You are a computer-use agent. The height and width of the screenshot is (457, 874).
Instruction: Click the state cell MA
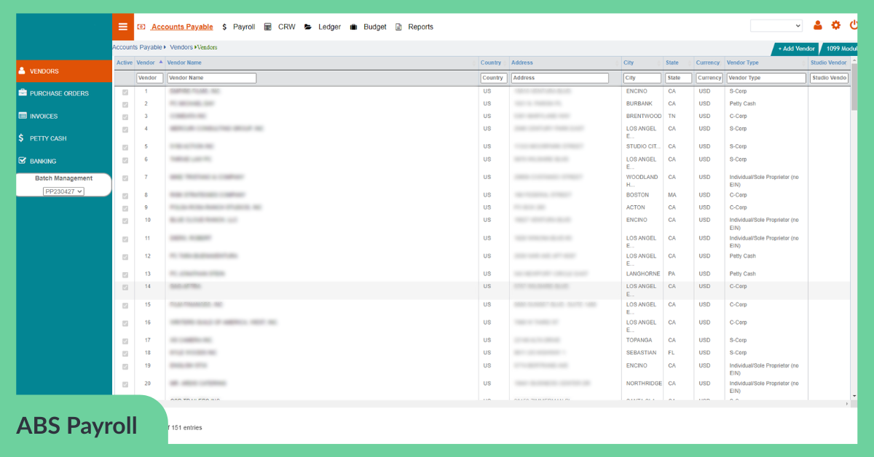672,195
